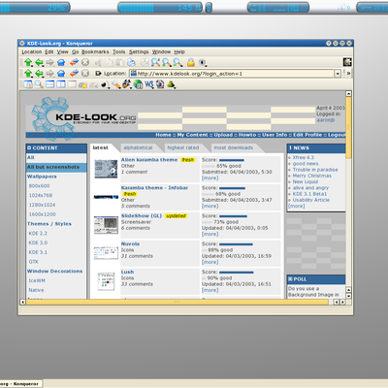Click the Up arrow beside the Location field row

coord(28,74)
